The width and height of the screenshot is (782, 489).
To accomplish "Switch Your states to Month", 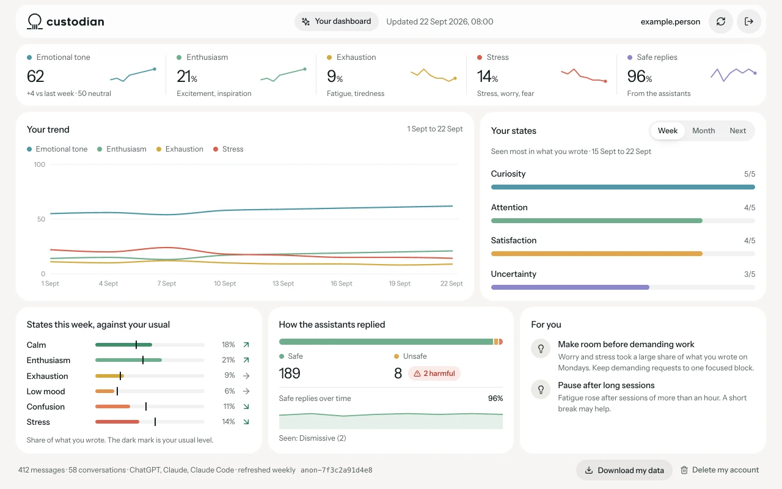I will point(704,131).
